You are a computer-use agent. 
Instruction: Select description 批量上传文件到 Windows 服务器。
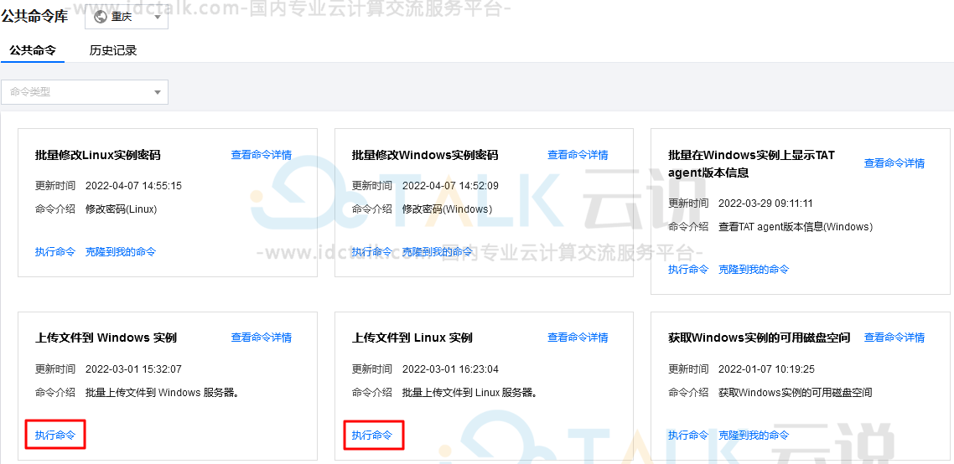(163, 393)
